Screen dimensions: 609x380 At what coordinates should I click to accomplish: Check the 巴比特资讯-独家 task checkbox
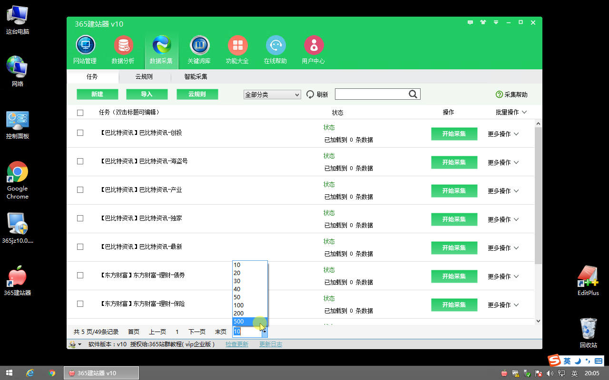80,218
